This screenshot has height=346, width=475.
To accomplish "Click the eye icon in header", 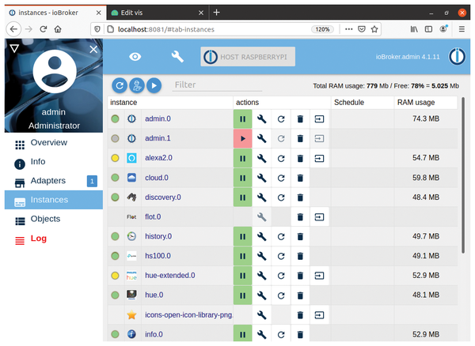I will coord(135,57).
